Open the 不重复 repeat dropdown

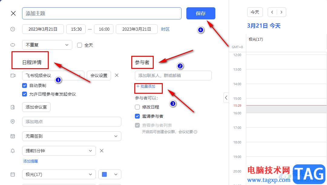[x=47, y=45]
